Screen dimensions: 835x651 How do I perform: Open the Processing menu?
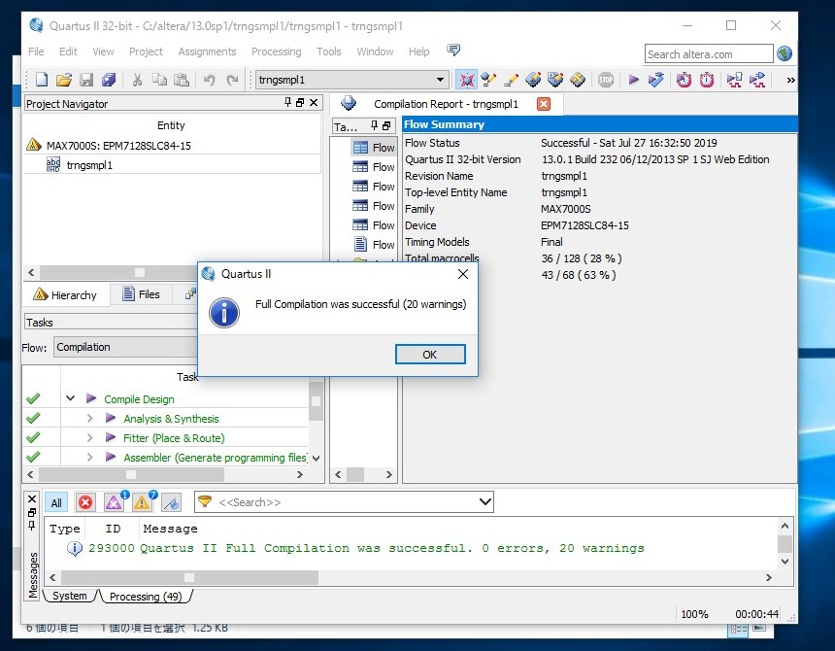coord(276,51)
